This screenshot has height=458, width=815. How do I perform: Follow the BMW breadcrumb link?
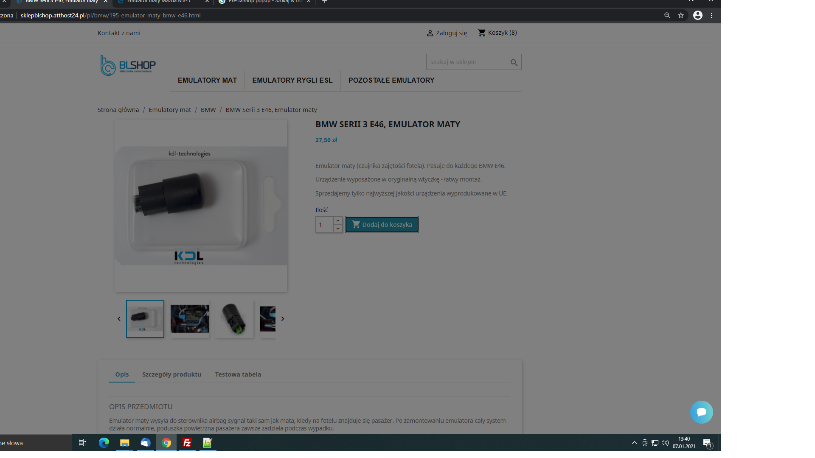[208, 110]
